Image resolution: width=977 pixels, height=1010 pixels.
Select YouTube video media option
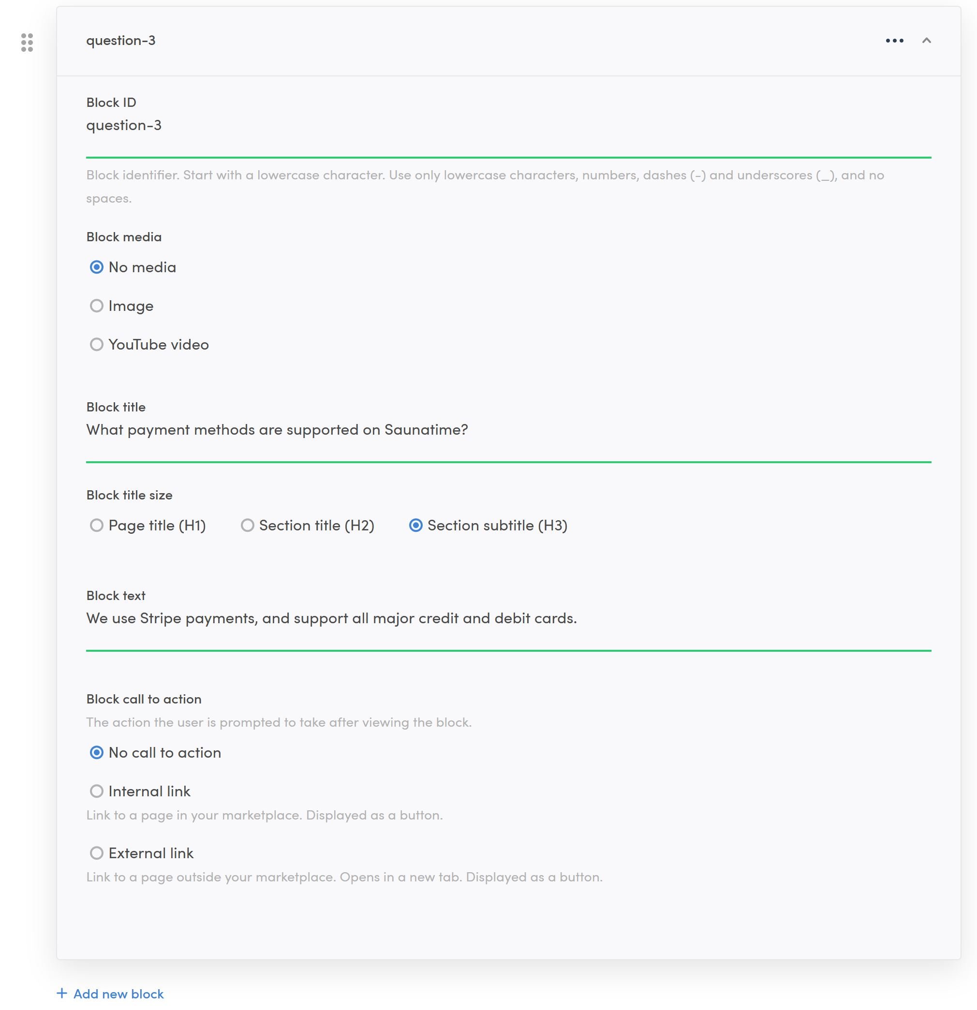tap(96, 344)
